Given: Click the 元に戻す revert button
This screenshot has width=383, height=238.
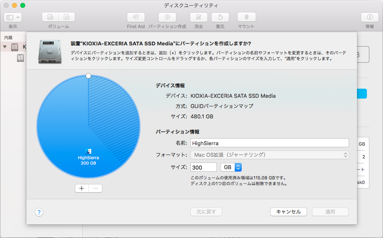Looking at the screenshot, I should [207, 212].
